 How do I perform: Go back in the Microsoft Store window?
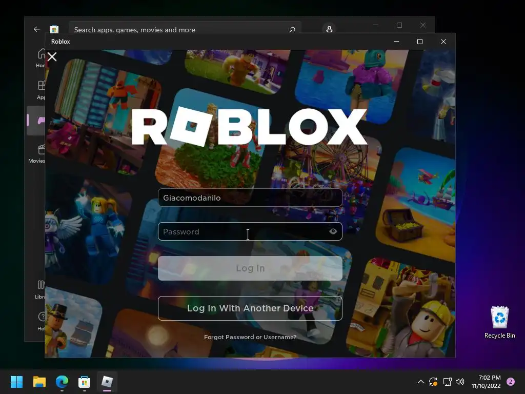pyautogui.click(x=36, y=29)
